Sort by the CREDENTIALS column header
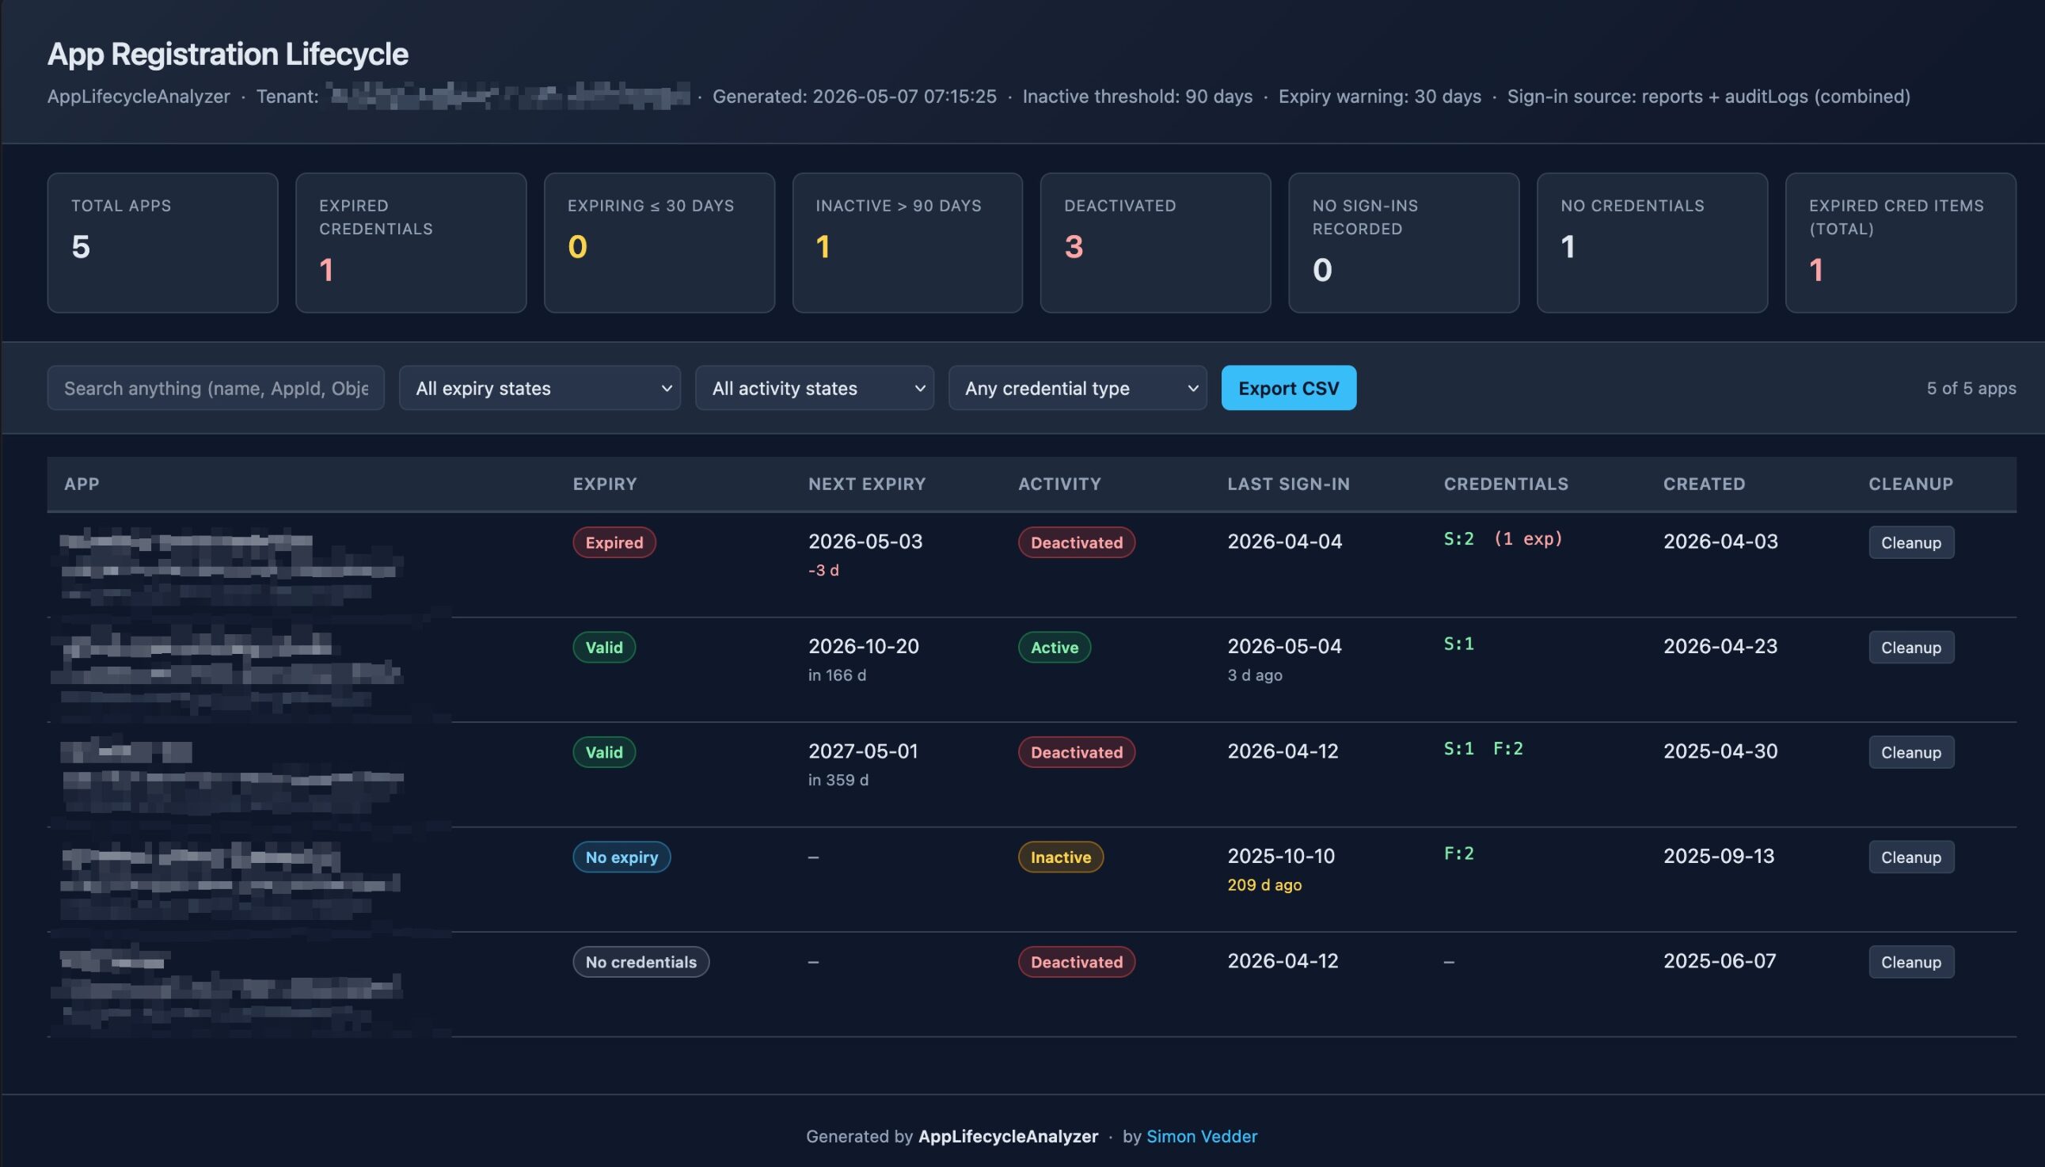Viewport: 2045px width, 1167px height. [x=1506, y=484]
